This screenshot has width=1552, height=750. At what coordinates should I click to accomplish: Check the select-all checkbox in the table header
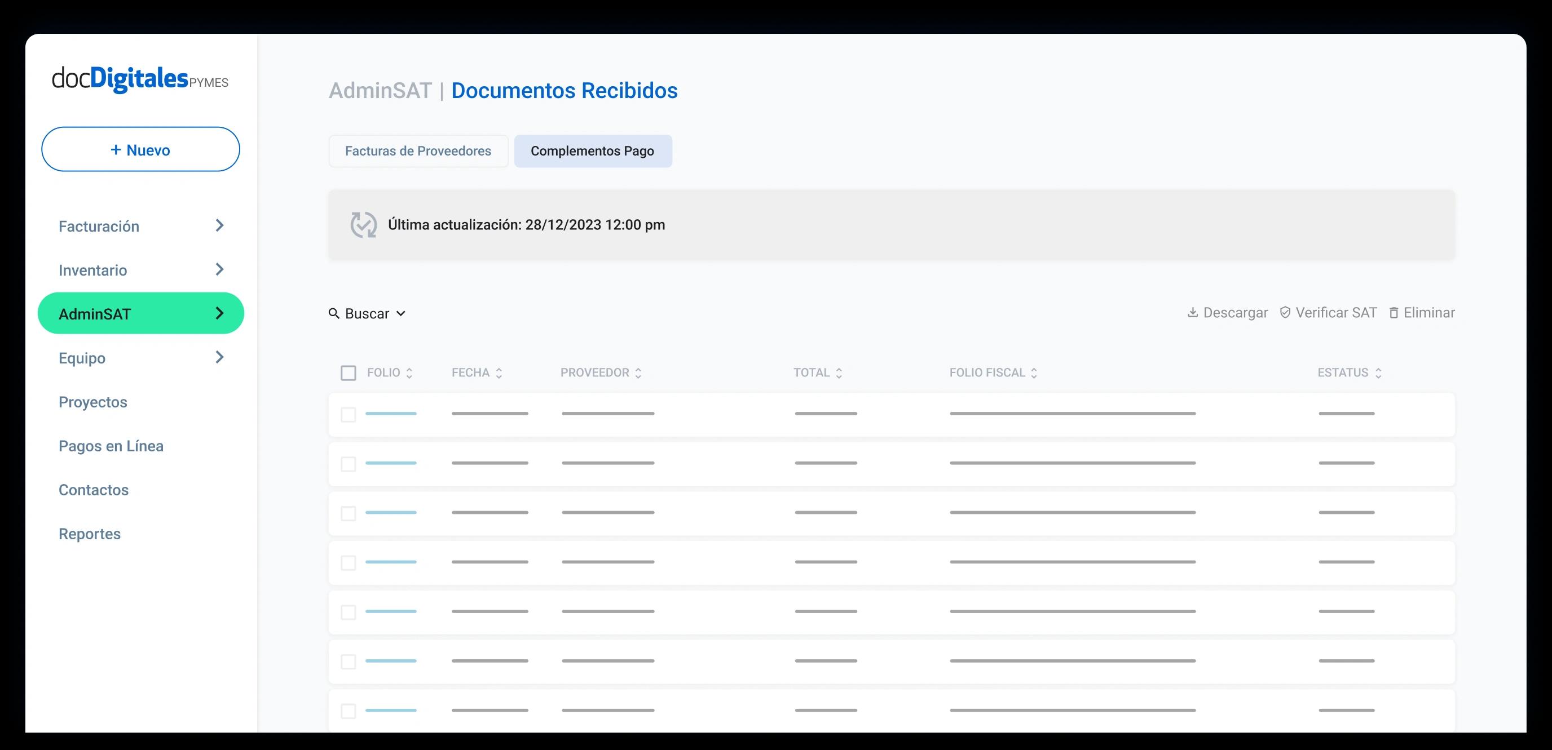(349, 373)
